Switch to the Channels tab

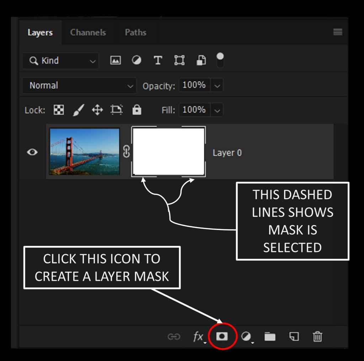point(88,32)
